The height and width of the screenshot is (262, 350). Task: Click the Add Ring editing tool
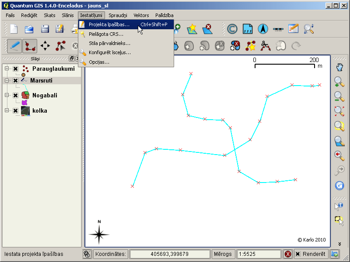(189, 46)
